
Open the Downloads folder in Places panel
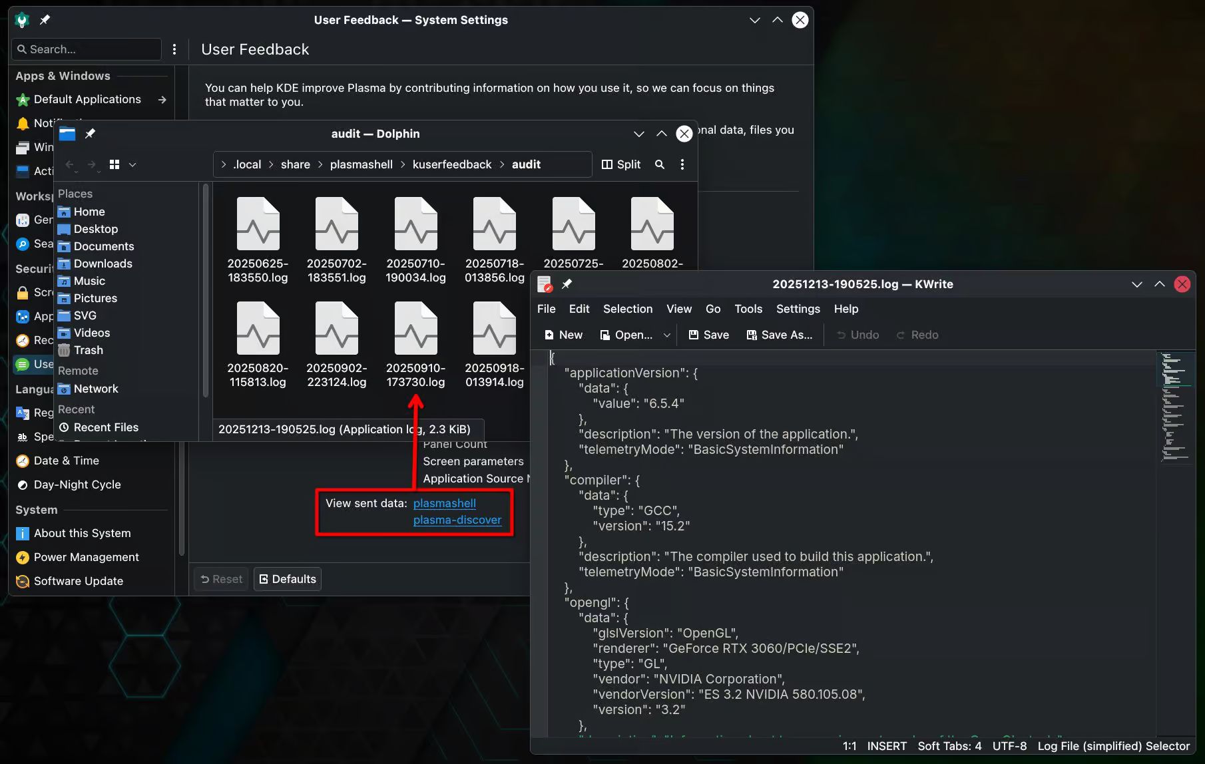pyautogui.click(x=103, y=264)
